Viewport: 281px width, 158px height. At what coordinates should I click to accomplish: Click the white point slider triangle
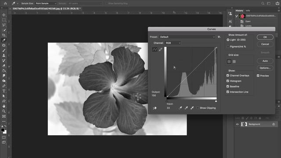point(216,101)
